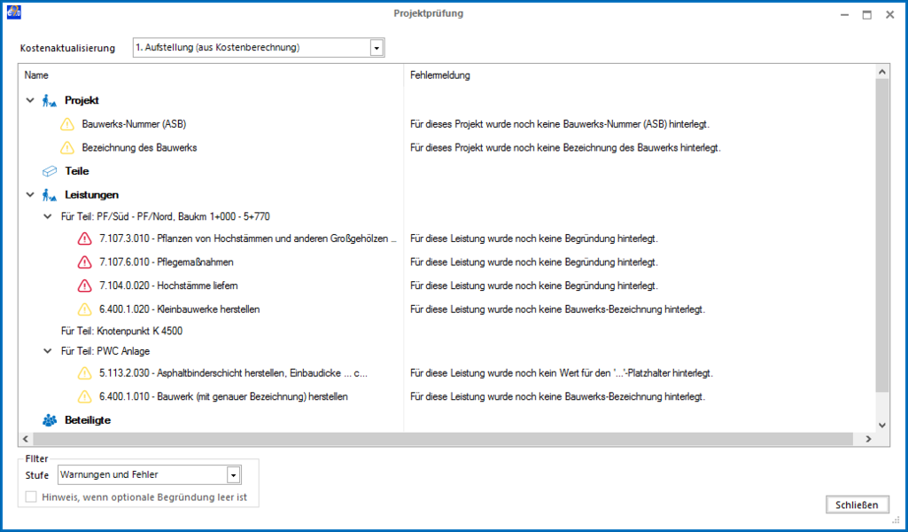The height and width of the screenshot is (532, 908).
Task: Collapse the Leistungen tree node
Action: click(30, 195)
